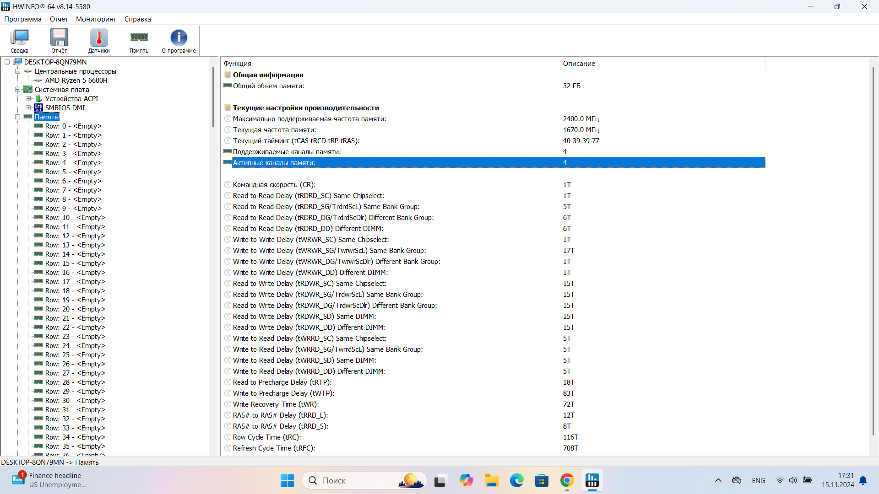The image size is (879, 494).
Task: Open the Сводка summary toolbar icon
Action: 19,41
